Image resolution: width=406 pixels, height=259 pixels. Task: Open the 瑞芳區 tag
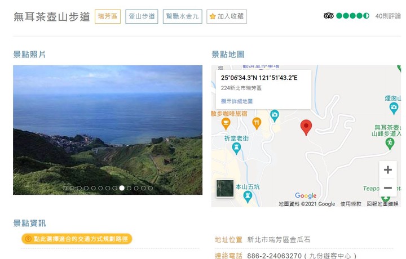pos(108,16)
